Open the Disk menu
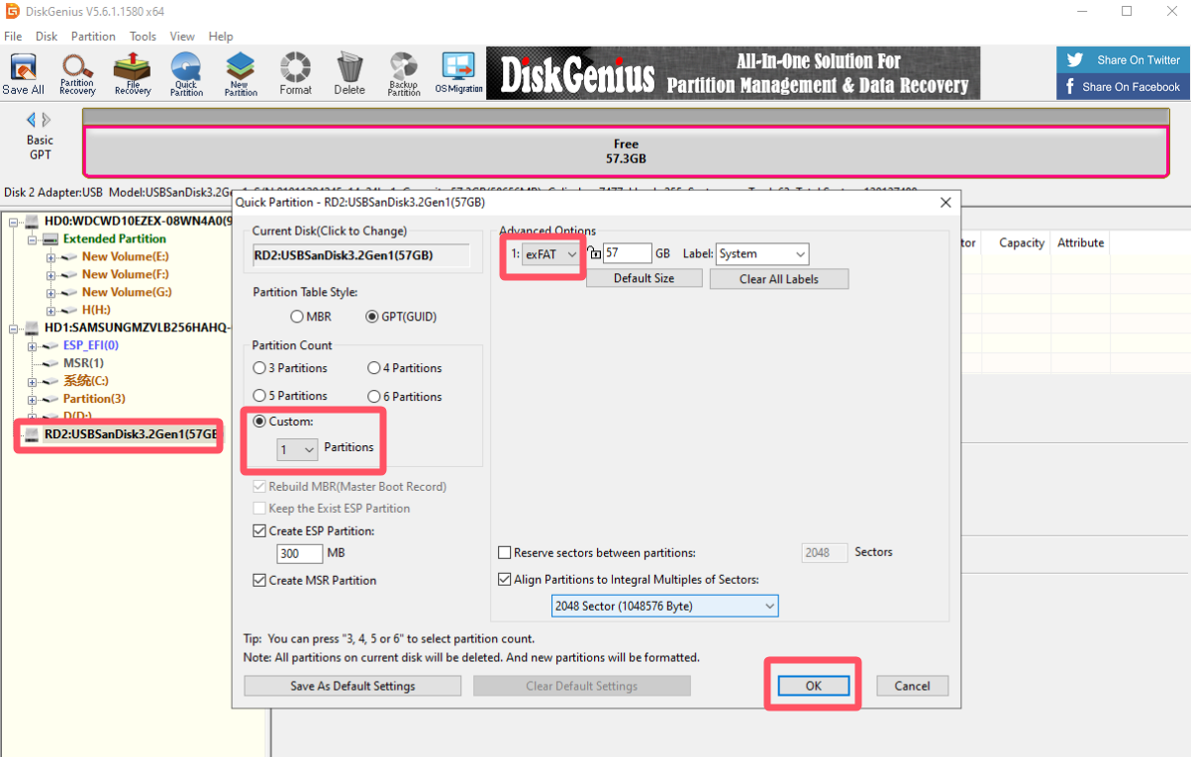This screenshot has width=1191, height=757. 47,37
